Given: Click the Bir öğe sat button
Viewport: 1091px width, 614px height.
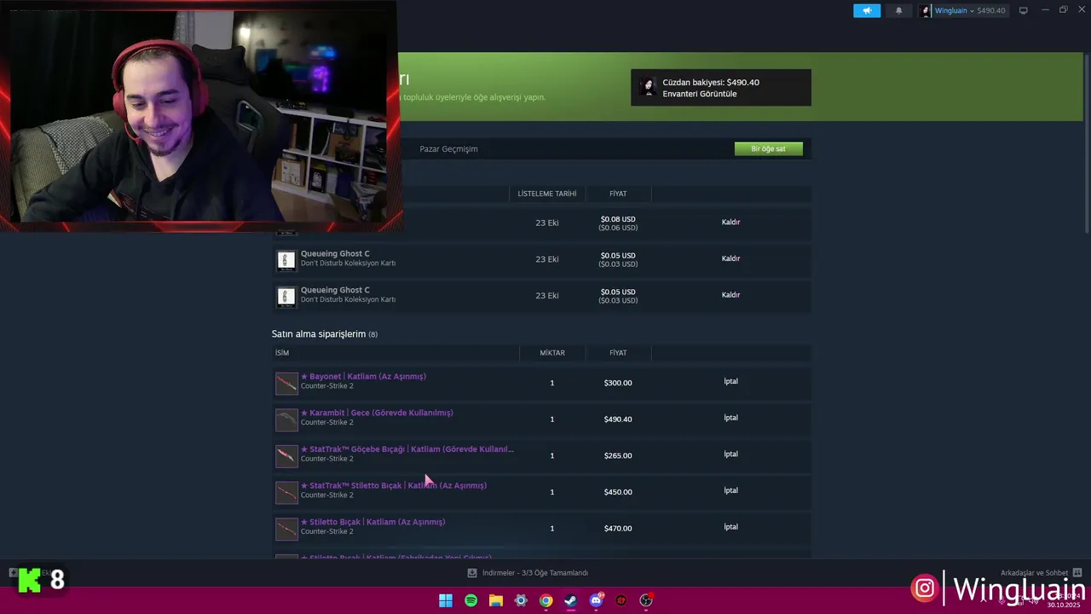Looking at the screenshot, I should [x=768, y=148].
